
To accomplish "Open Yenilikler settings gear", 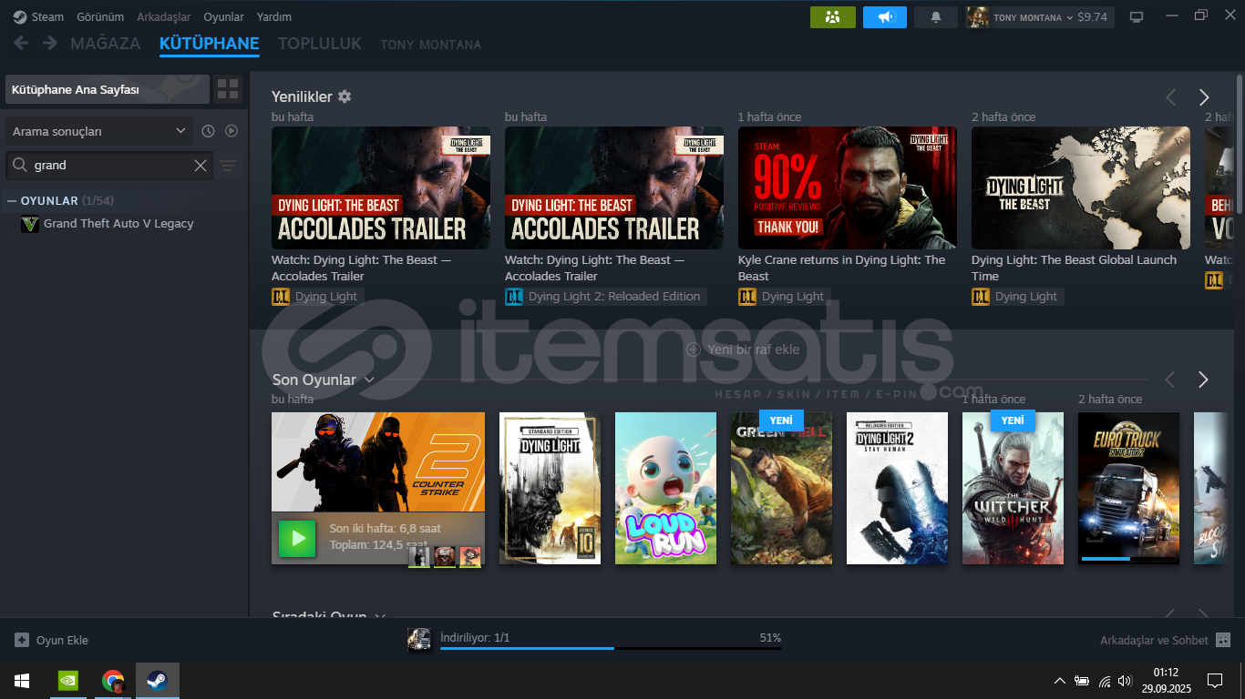I will 345,96.
